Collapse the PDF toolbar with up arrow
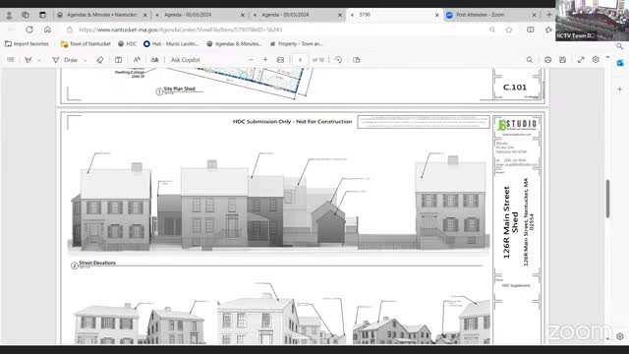The width and height of the screenshot is (629, 354). (607, 57)
